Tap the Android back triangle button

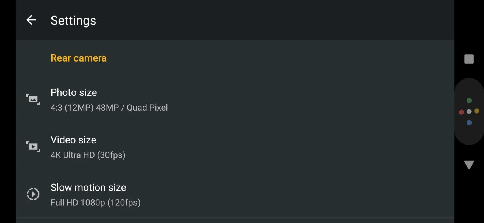click(469, 165)
